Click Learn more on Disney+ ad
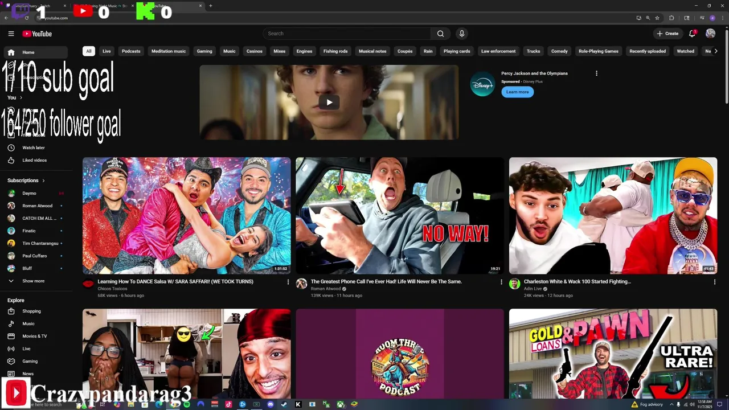729x410 pixels. pyautogui.click(x=518, y=92)
